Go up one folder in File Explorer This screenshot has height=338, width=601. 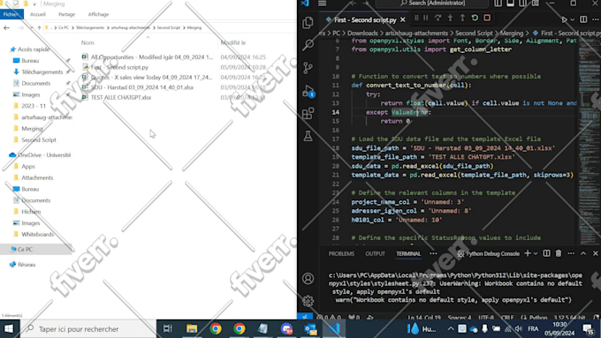(39, 27)
